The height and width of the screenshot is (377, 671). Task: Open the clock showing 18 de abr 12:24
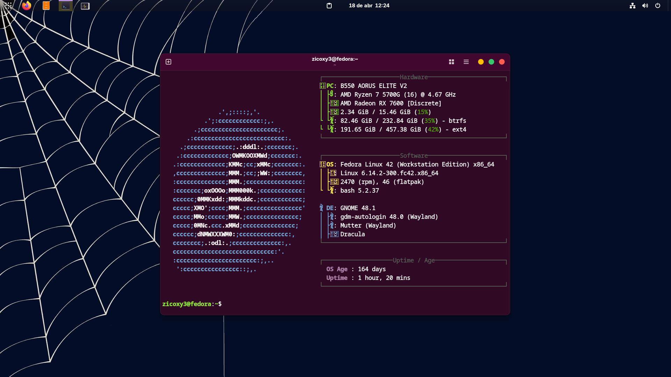(x=369, y=6)
